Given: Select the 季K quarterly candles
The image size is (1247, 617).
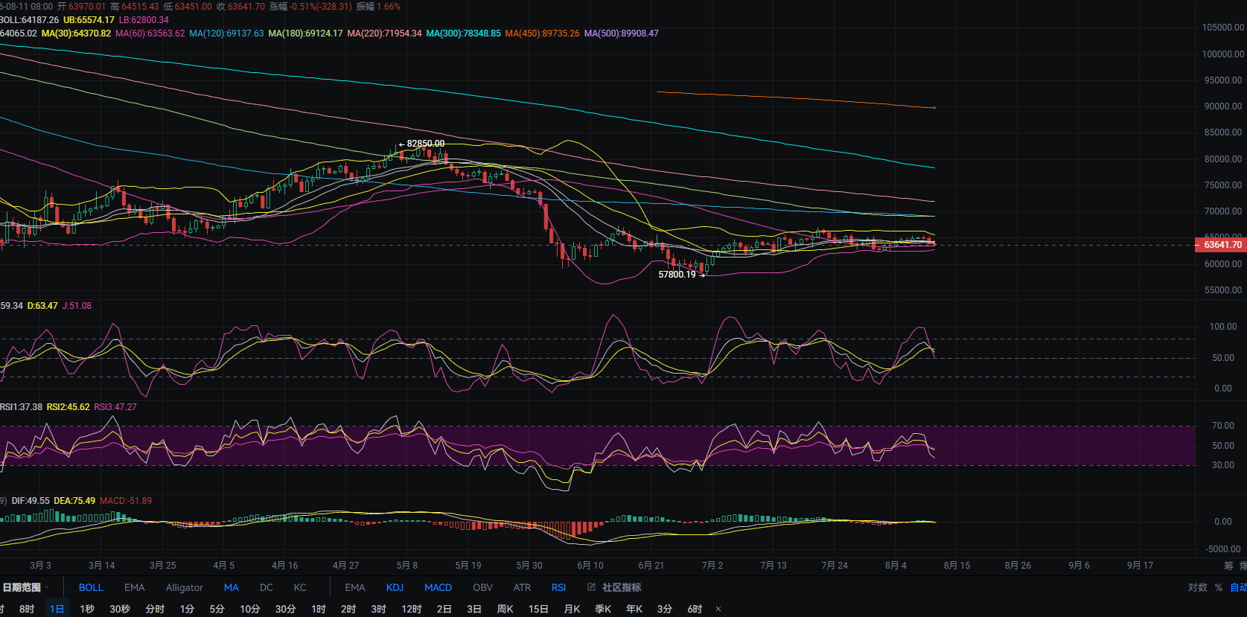Looking at the screenshot, I should coord(603,609).
